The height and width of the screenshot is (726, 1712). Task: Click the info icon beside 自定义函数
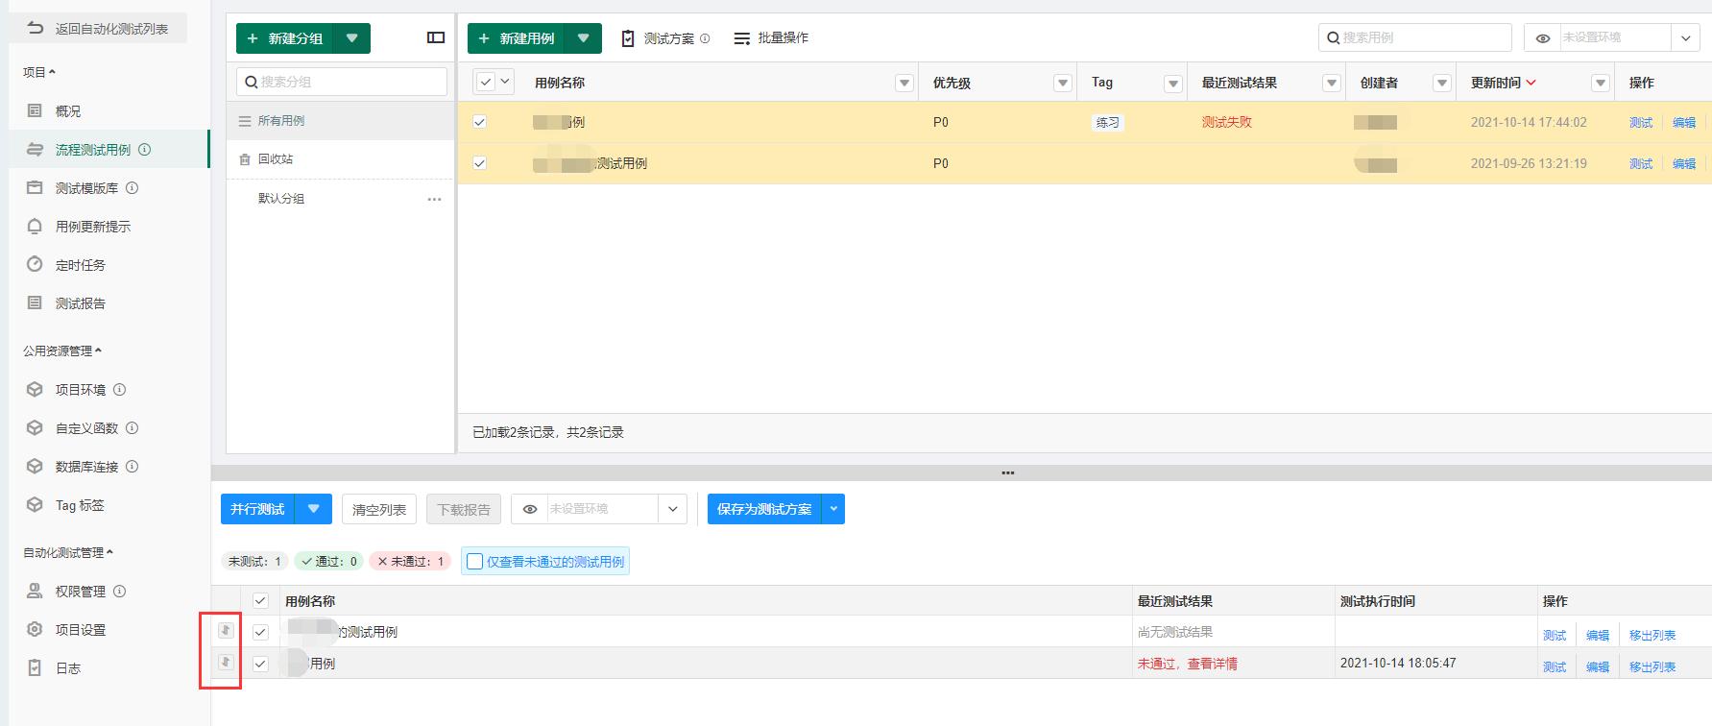[133, 428]
